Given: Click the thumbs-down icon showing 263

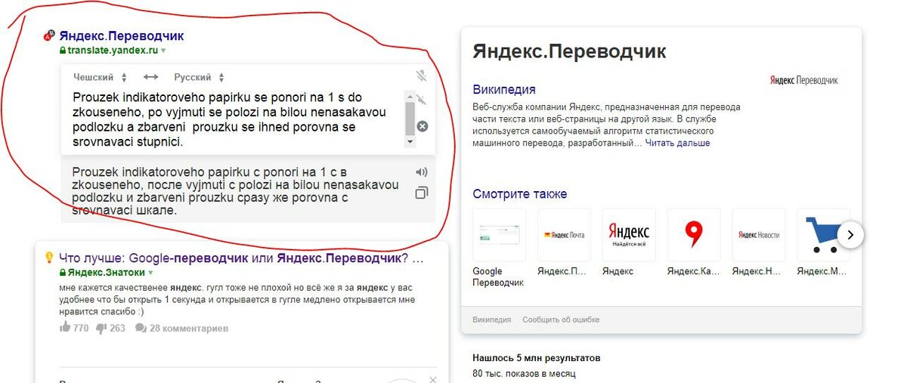Looking at the screenshot, I should pos(101,329).
